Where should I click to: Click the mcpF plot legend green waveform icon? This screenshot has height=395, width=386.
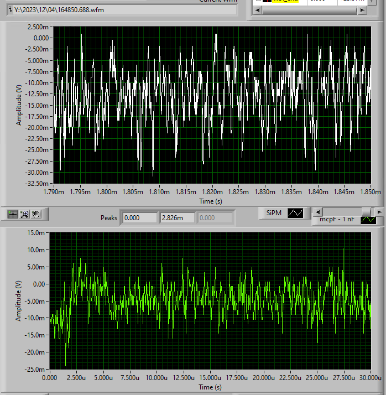pos(368,220)
